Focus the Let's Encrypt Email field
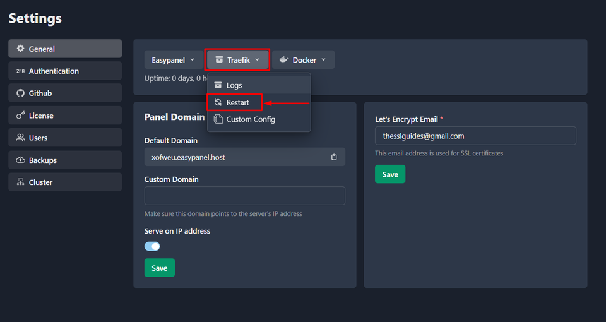The image size is (606, 322). click(475, 136)
